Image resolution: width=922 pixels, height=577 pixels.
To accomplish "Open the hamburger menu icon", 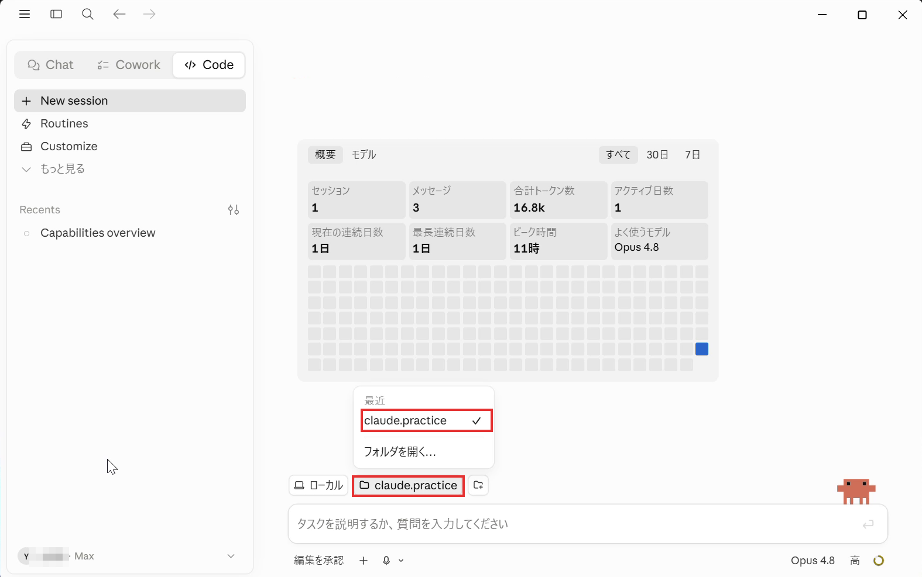I will coord(25,14).
